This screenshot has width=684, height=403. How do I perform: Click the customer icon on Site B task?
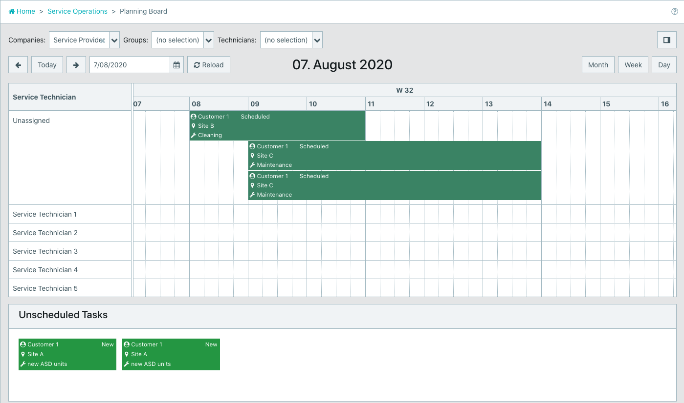pyautogui.click(x=194, y=117)
